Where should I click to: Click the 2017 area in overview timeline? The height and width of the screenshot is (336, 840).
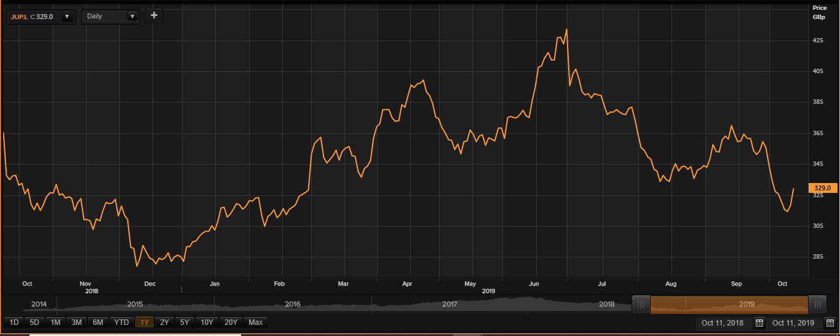click(450, 304)
